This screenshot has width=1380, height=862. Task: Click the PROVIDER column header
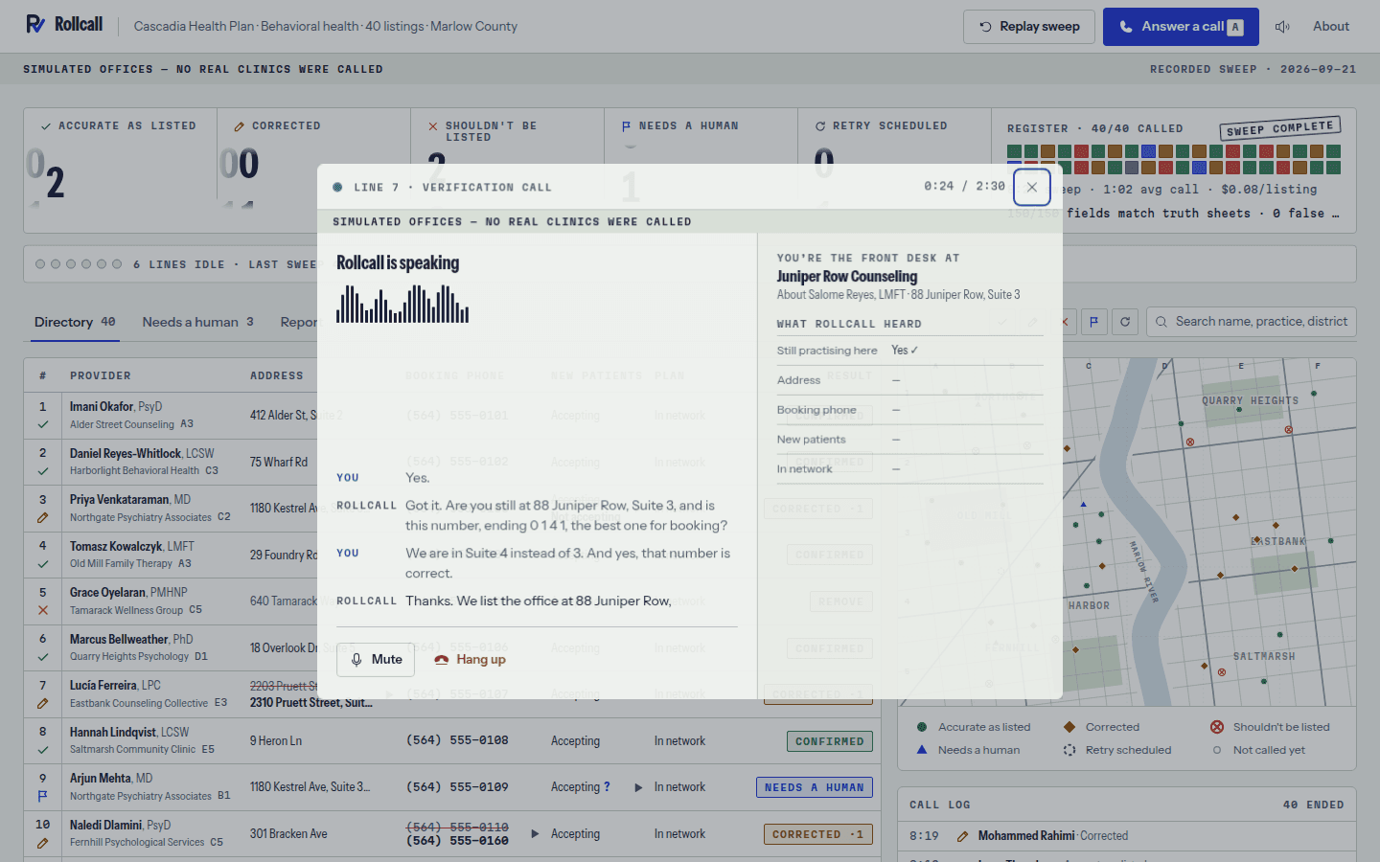101,376
